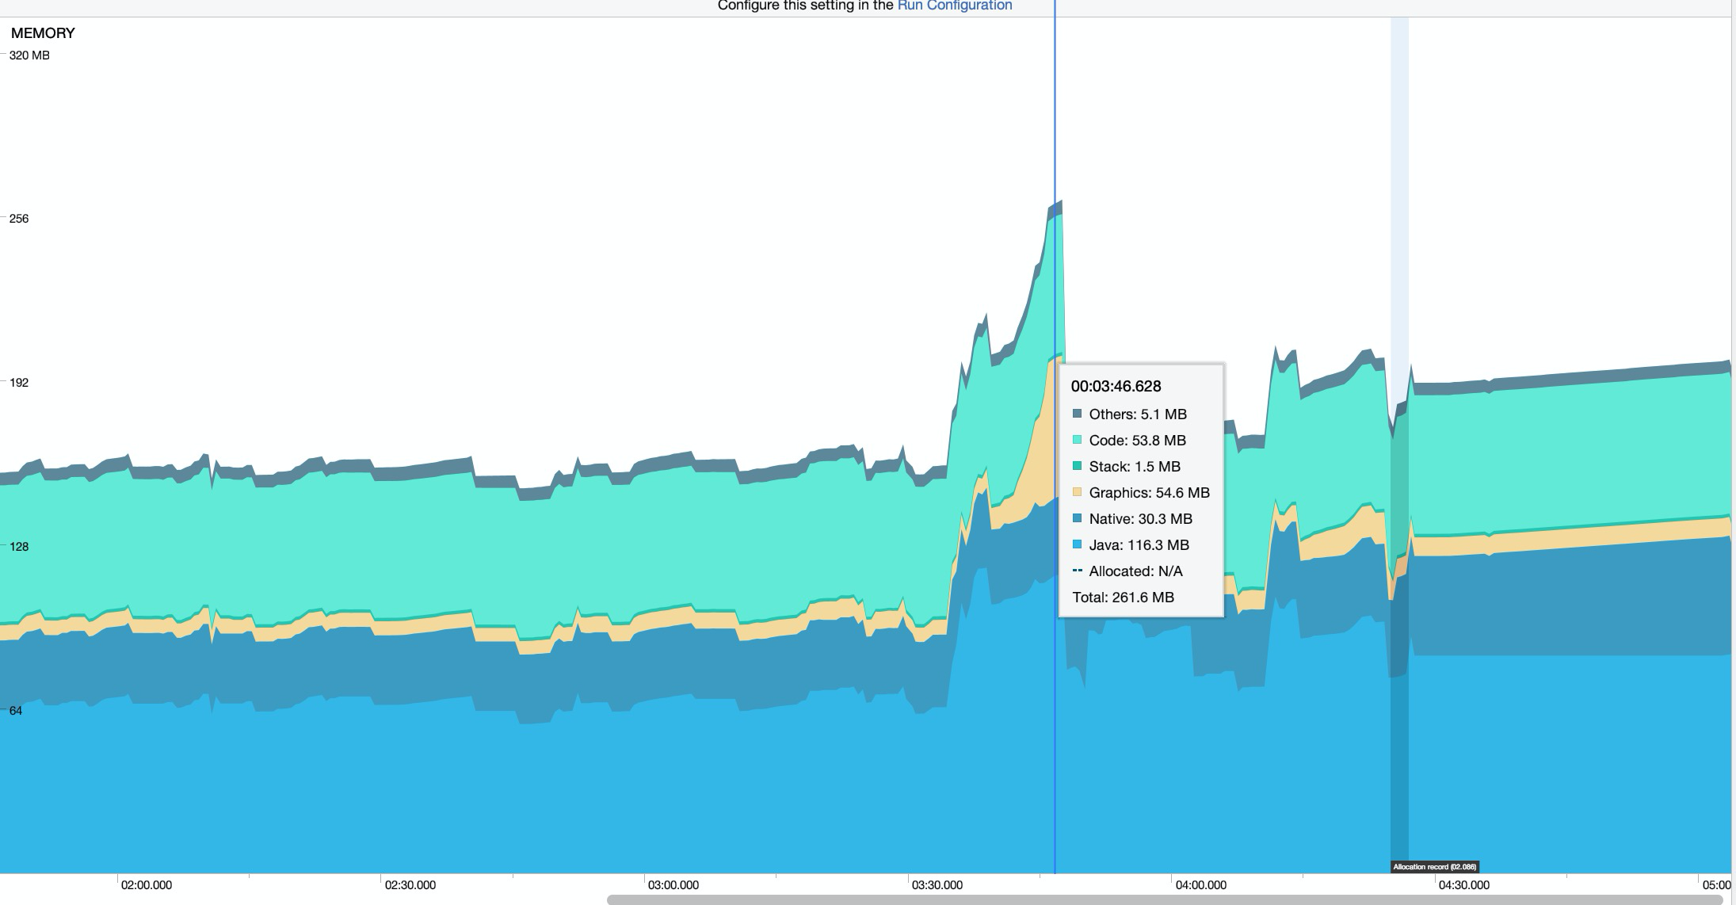Click the 02:30.000 timeline mark
Image resolution: width=1736 pixels, height=905 pixels.
410,885
